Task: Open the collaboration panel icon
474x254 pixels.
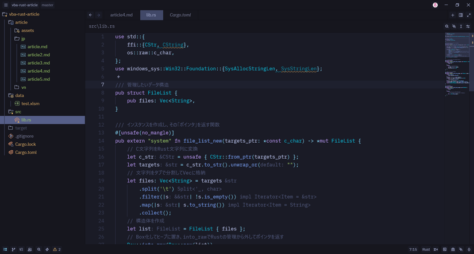Action: (x=30, y=249)
